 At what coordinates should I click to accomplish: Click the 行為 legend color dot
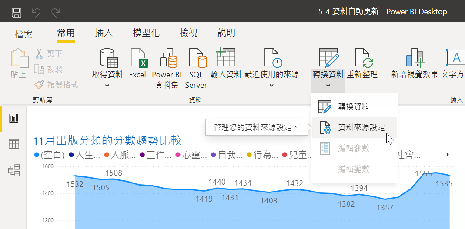pos(249,155)
